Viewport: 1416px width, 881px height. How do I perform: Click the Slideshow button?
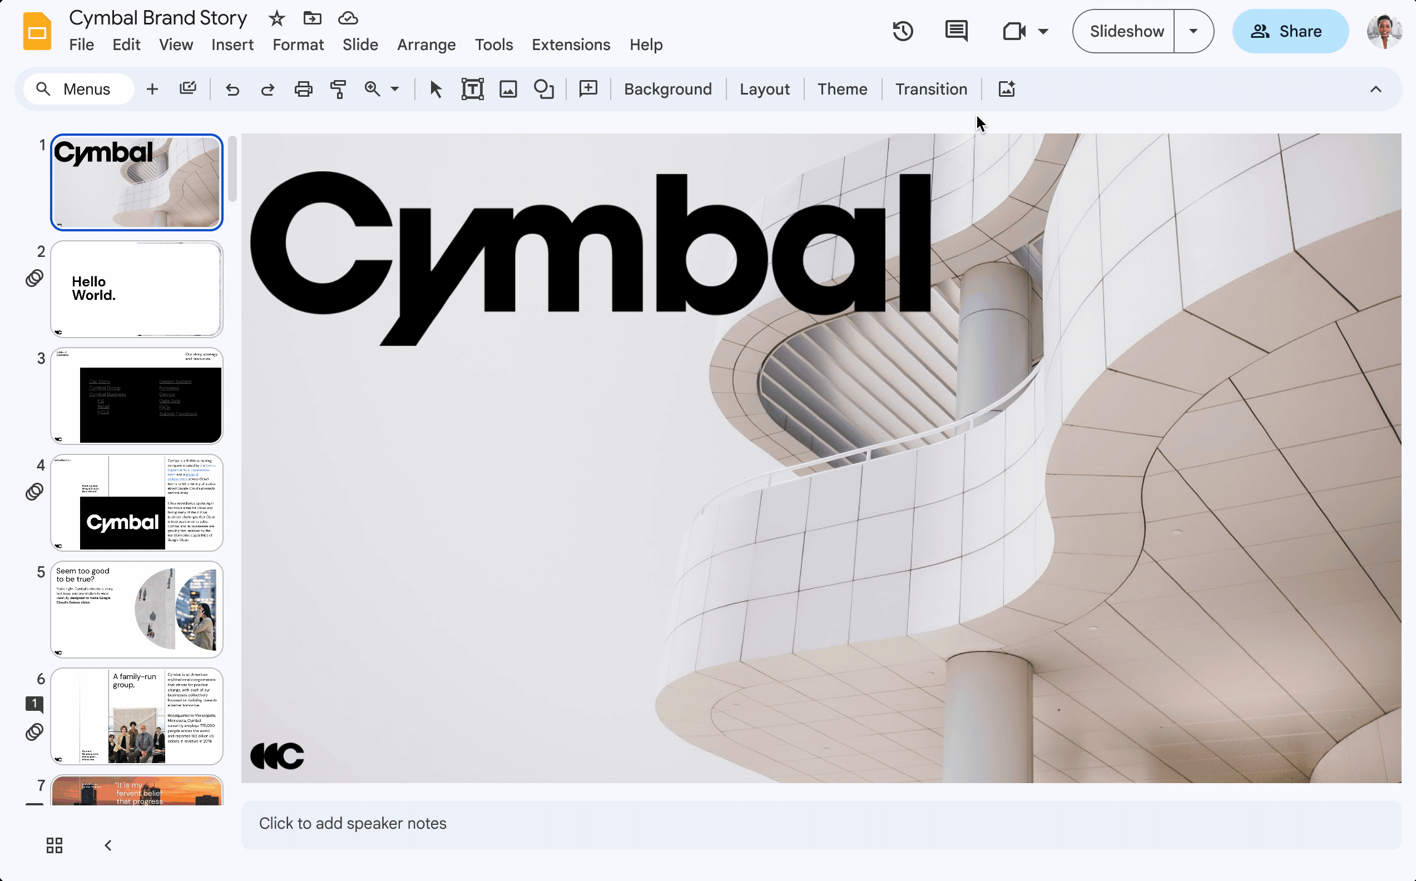point(1127,31)
